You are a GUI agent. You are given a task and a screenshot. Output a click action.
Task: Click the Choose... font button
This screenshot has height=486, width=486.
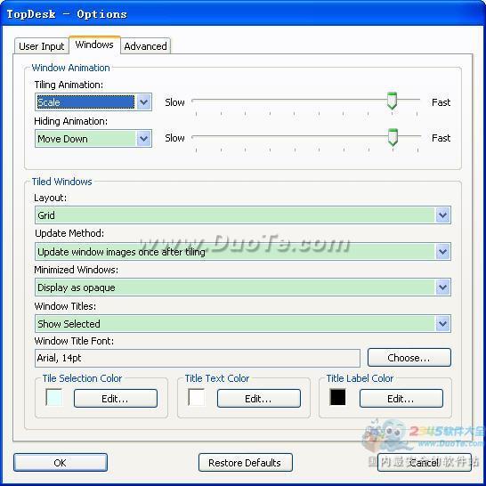409,358
